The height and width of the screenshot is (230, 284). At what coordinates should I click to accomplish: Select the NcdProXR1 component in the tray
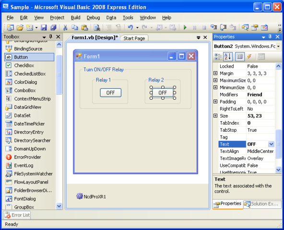pyautogui.click(x=91, y=196)
